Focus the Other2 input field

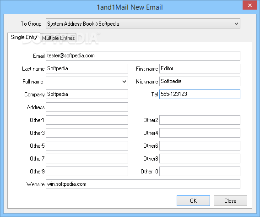200,120
